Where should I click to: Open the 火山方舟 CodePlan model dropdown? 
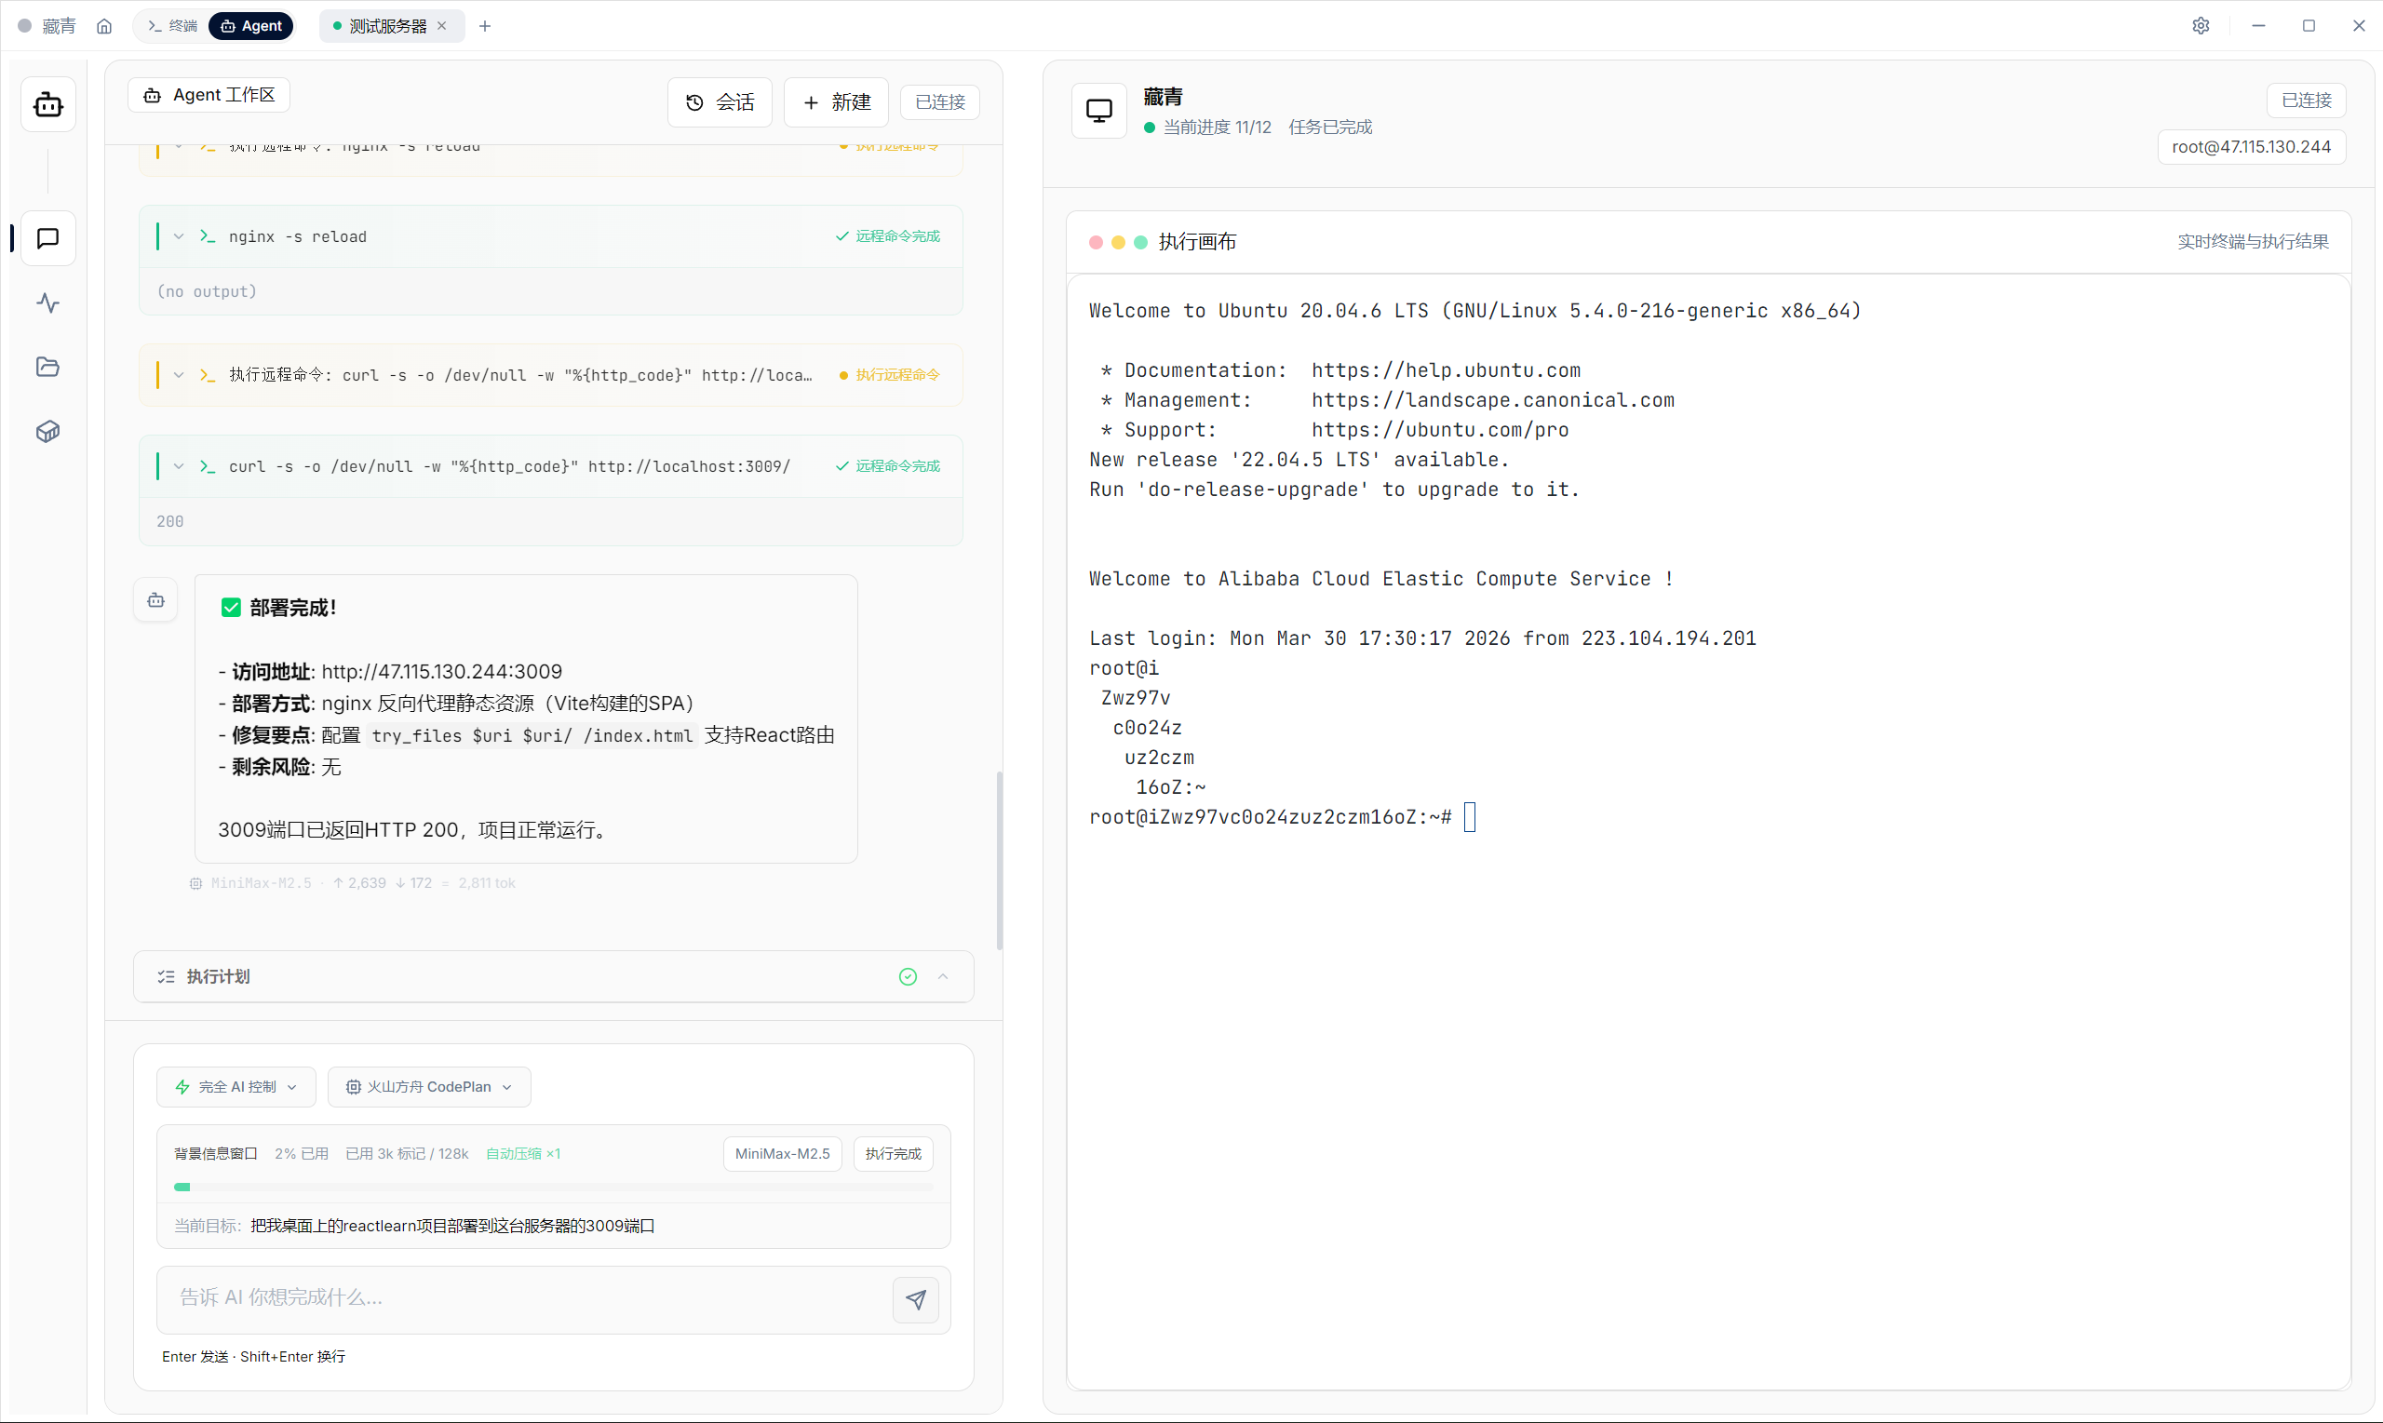(428, 1086)
